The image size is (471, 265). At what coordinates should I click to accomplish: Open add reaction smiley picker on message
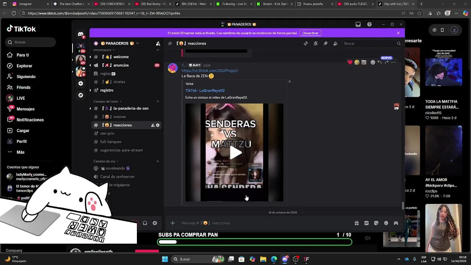pos(373,63)
